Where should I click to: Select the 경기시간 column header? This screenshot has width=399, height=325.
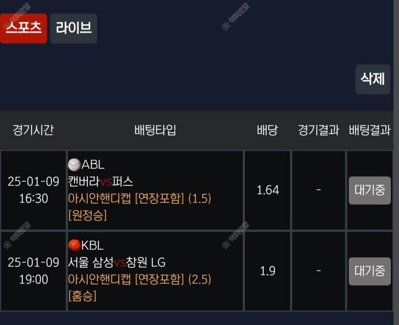tap(33, 130)
